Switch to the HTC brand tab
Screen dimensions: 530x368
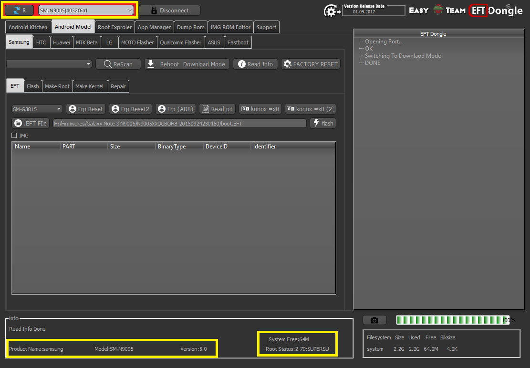click(x=41, y=42)
